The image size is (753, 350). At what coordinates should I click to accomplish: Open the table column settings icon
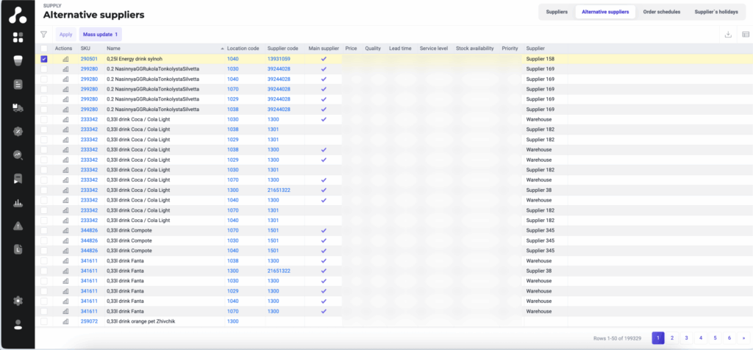pyautogui.click(x=745, y=34)
